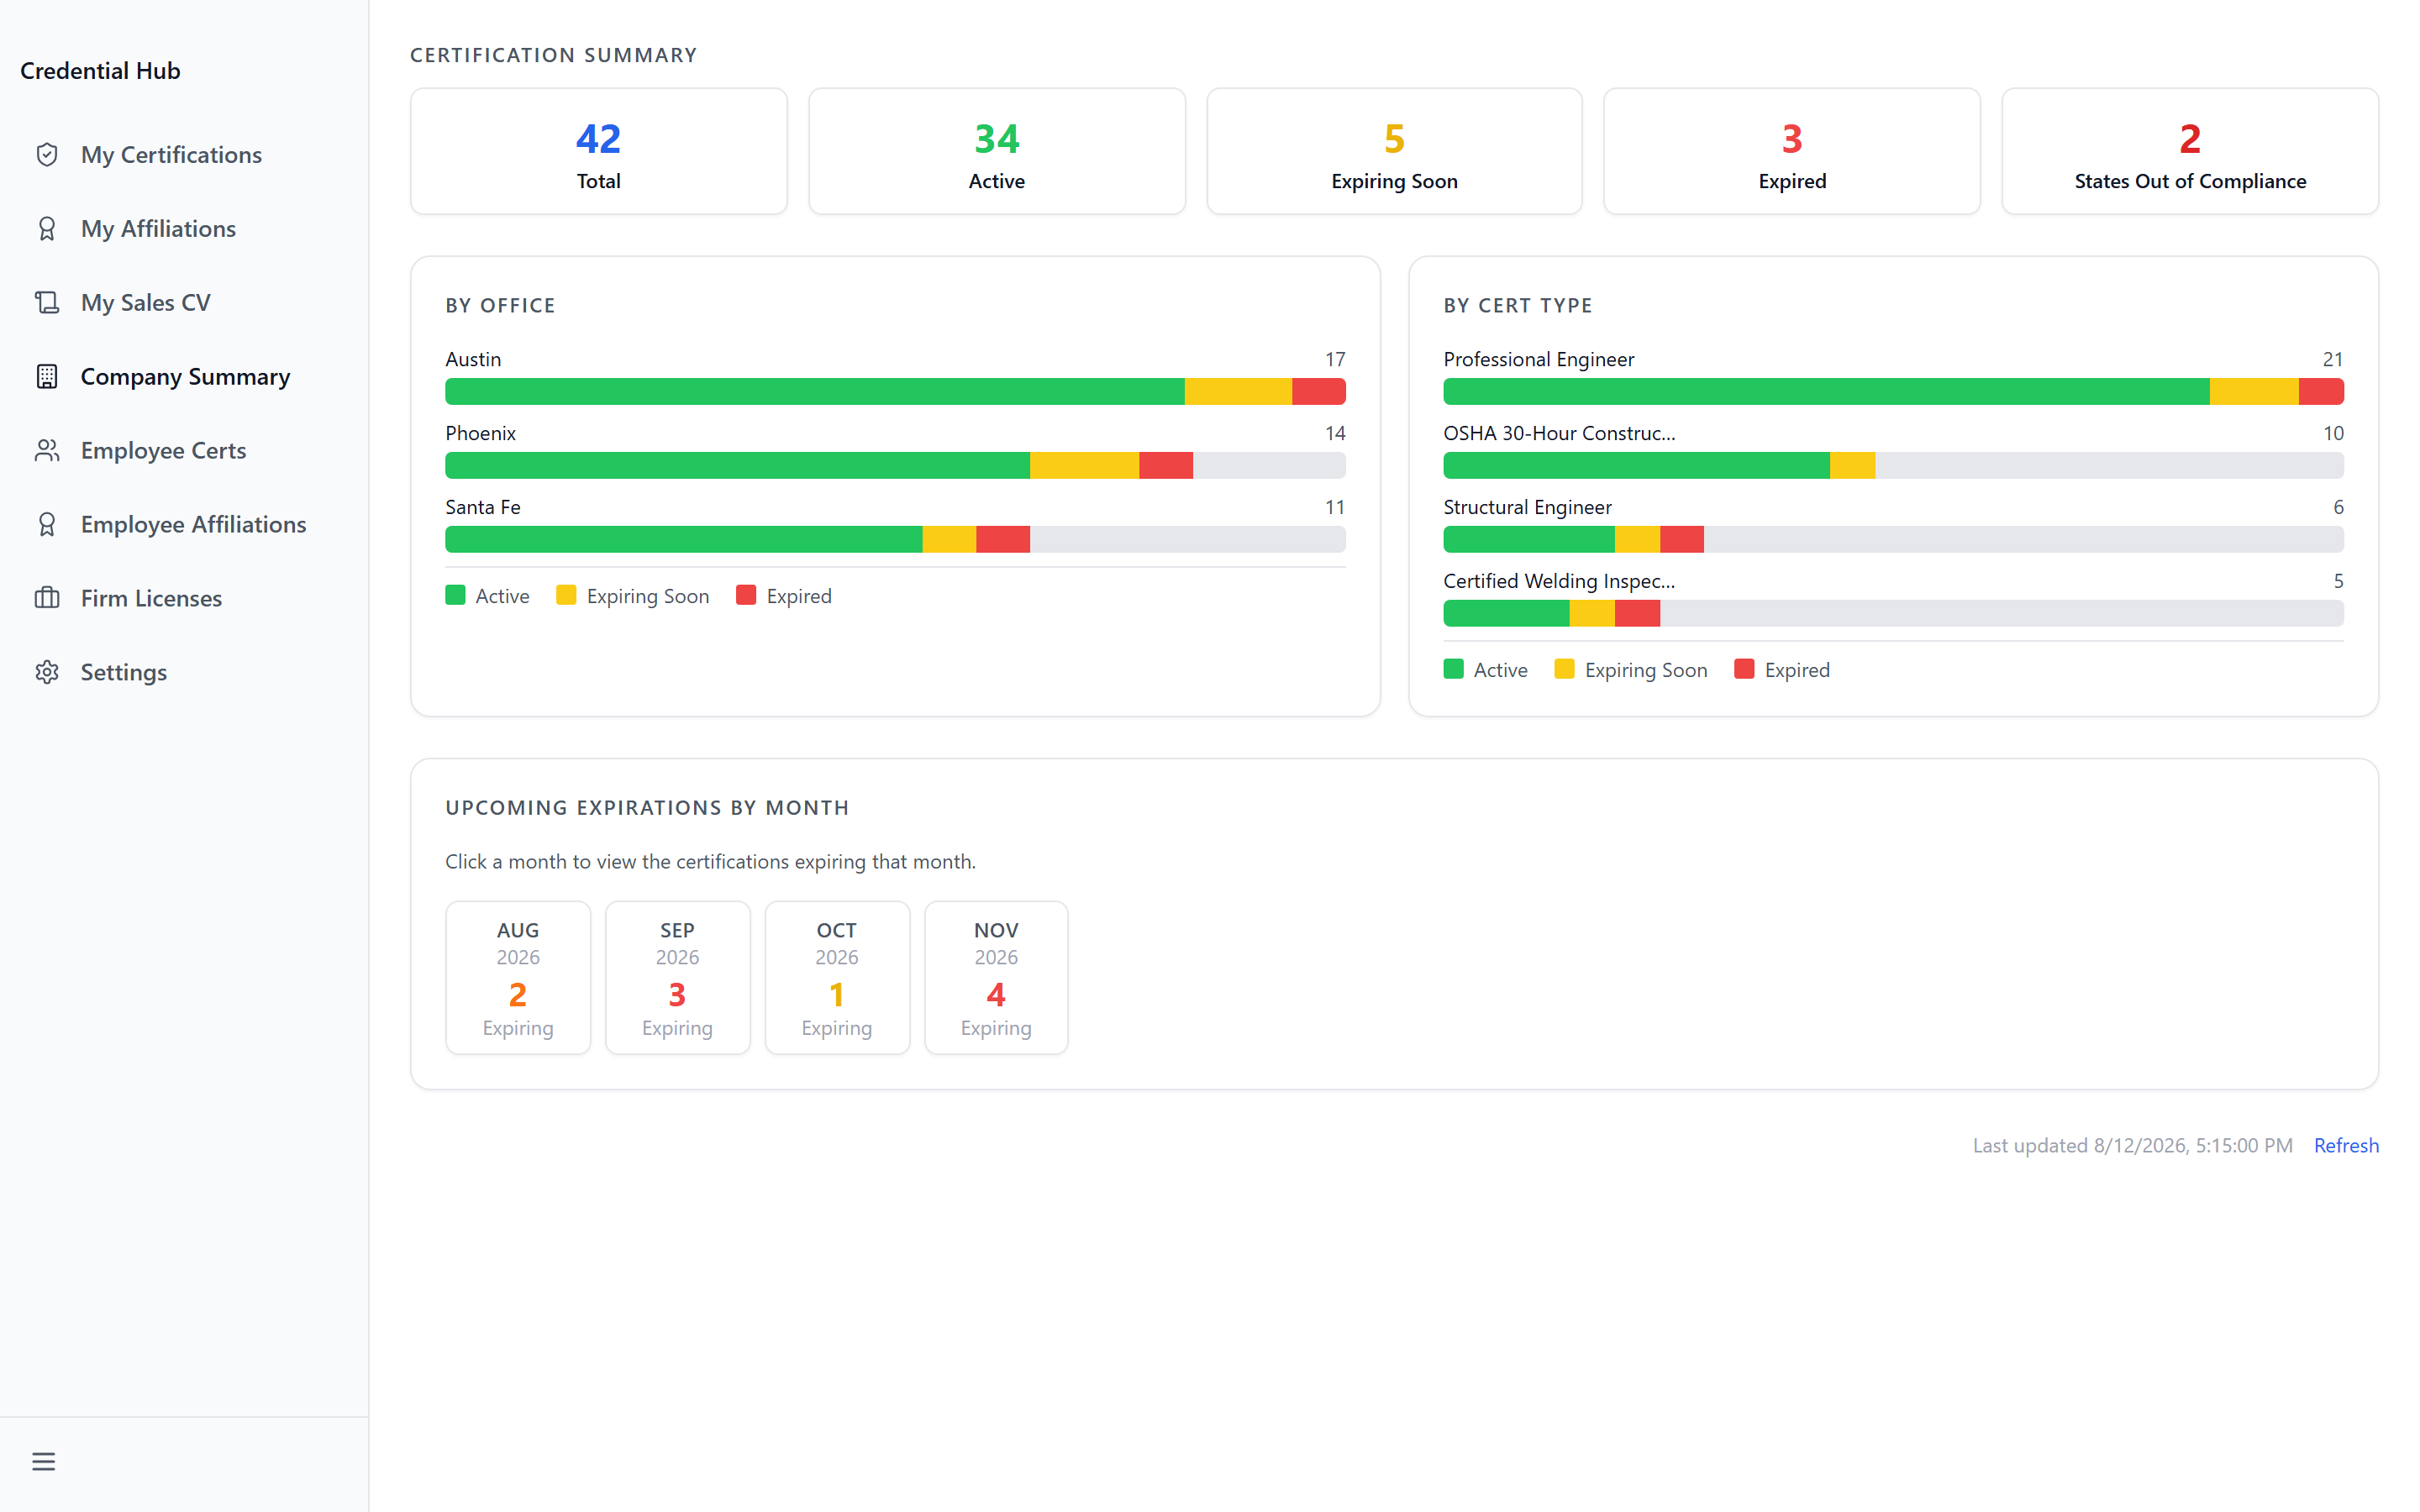Open NOV 2026 expirations card

pos(996,977)
